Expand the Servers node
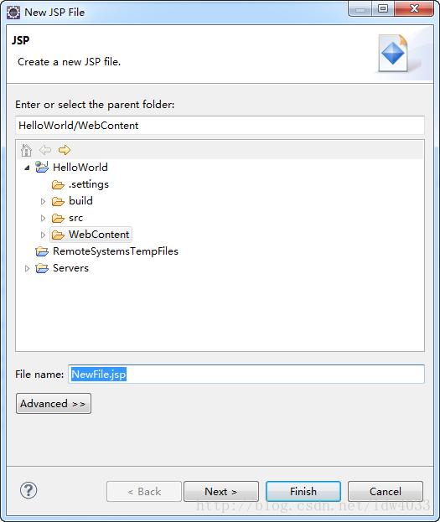The height and width of the screenshot is (522, 440). click(x=27, y=268)
